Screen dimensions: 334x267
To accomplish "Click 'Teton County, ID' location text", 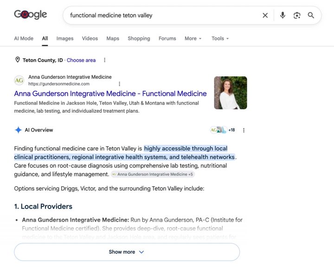I will coord(43,60).
